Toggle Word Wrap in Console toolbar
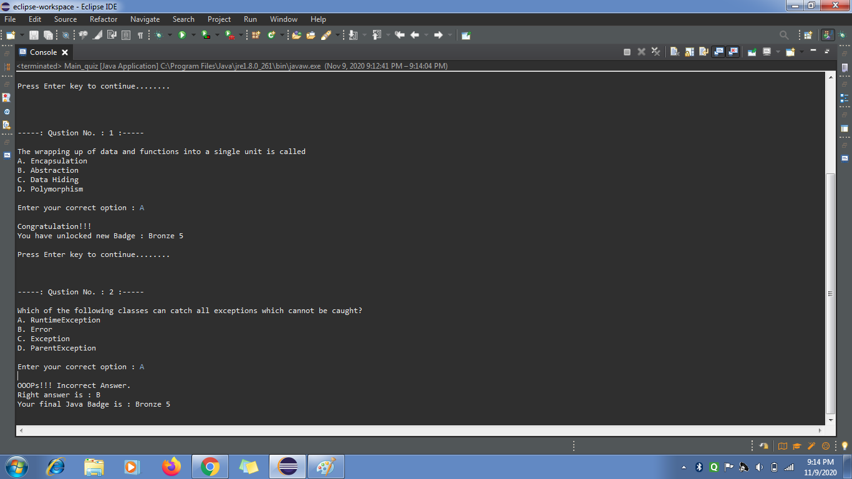Screen dimensions: 852x479 click(x=704, y=52)
